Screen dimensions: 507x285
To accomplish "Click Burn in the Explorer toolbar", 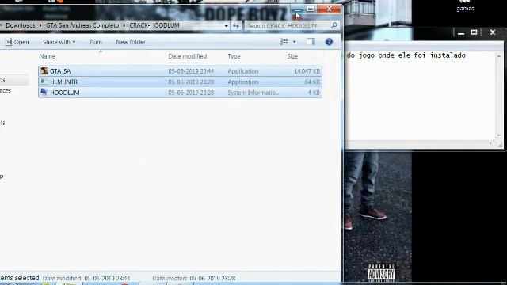I will tap(96, 42).
